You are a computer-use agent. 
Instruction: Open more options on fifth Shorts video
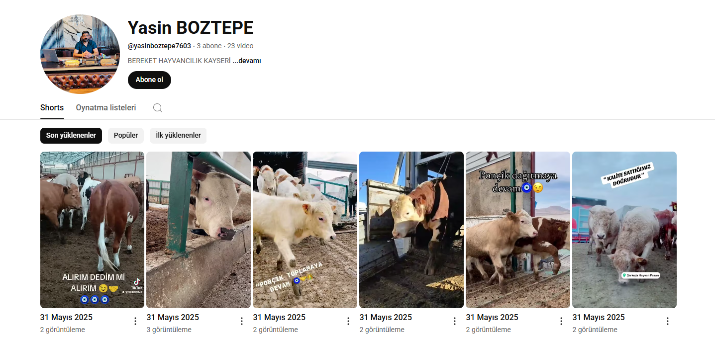tap(561, 321)
